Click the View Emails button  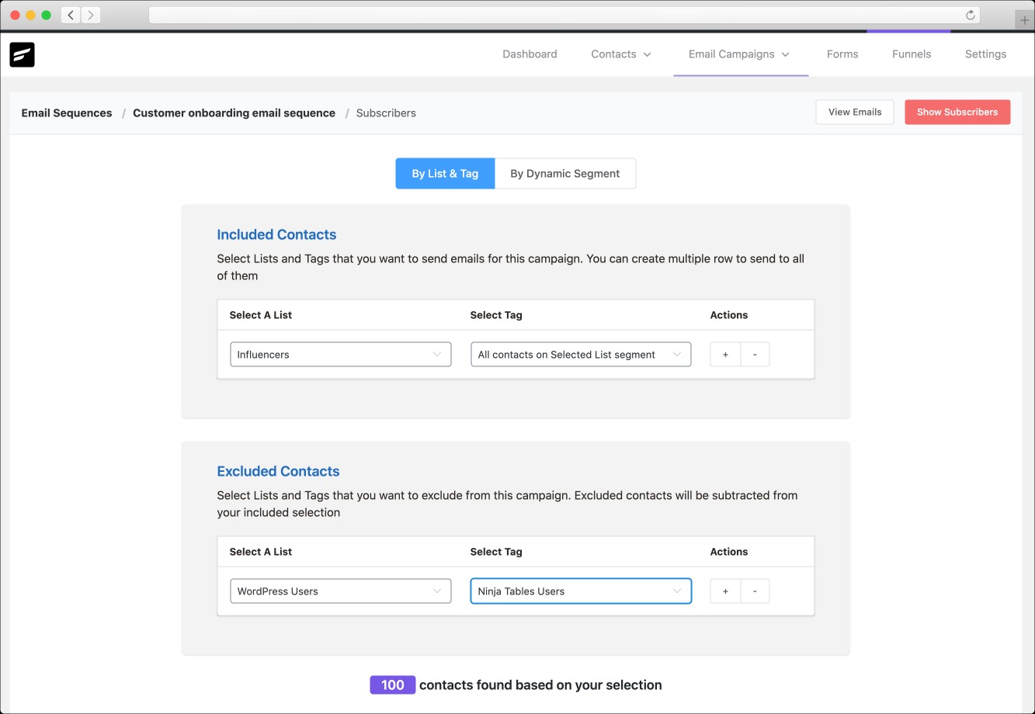click(854, 113)
